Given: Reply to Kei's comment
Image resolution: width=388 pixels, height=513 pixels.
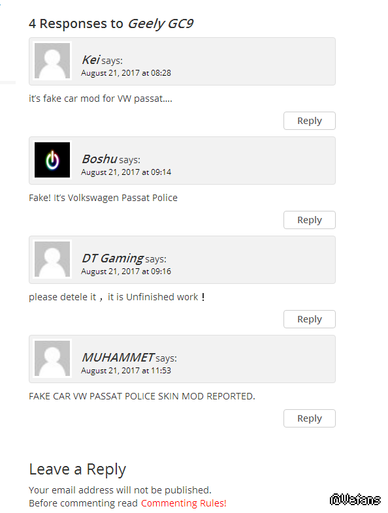Looking at the screenshot, I should point(310,121).
